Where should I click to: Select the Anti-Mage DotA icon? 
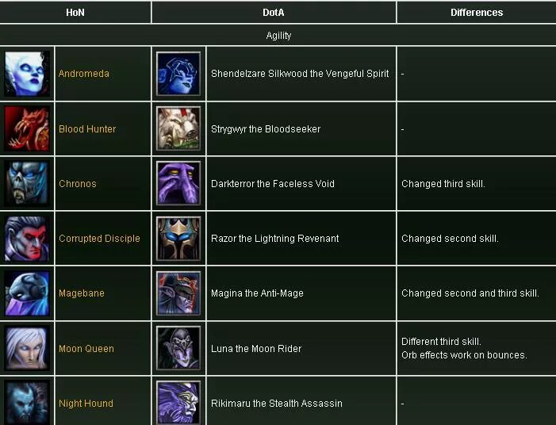pos(178,293)
